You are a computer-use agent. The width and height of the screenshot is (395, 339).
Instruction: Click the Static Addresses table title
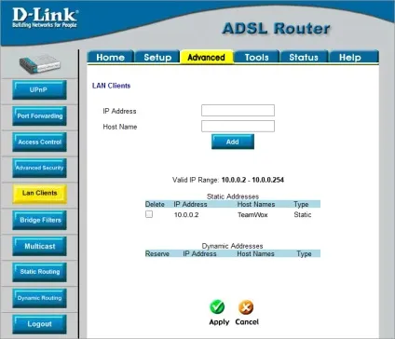click(x=233, y=197)
